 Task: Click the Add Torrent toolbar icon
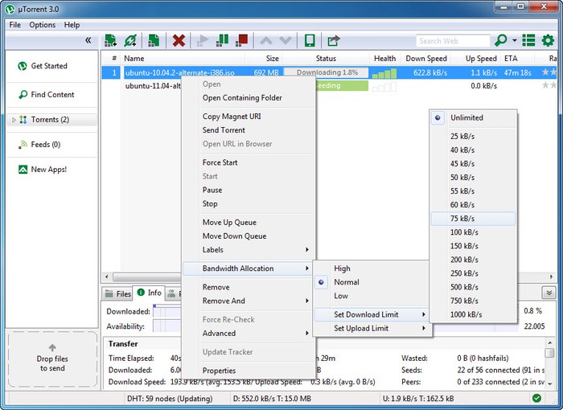[x=110, y=40]
